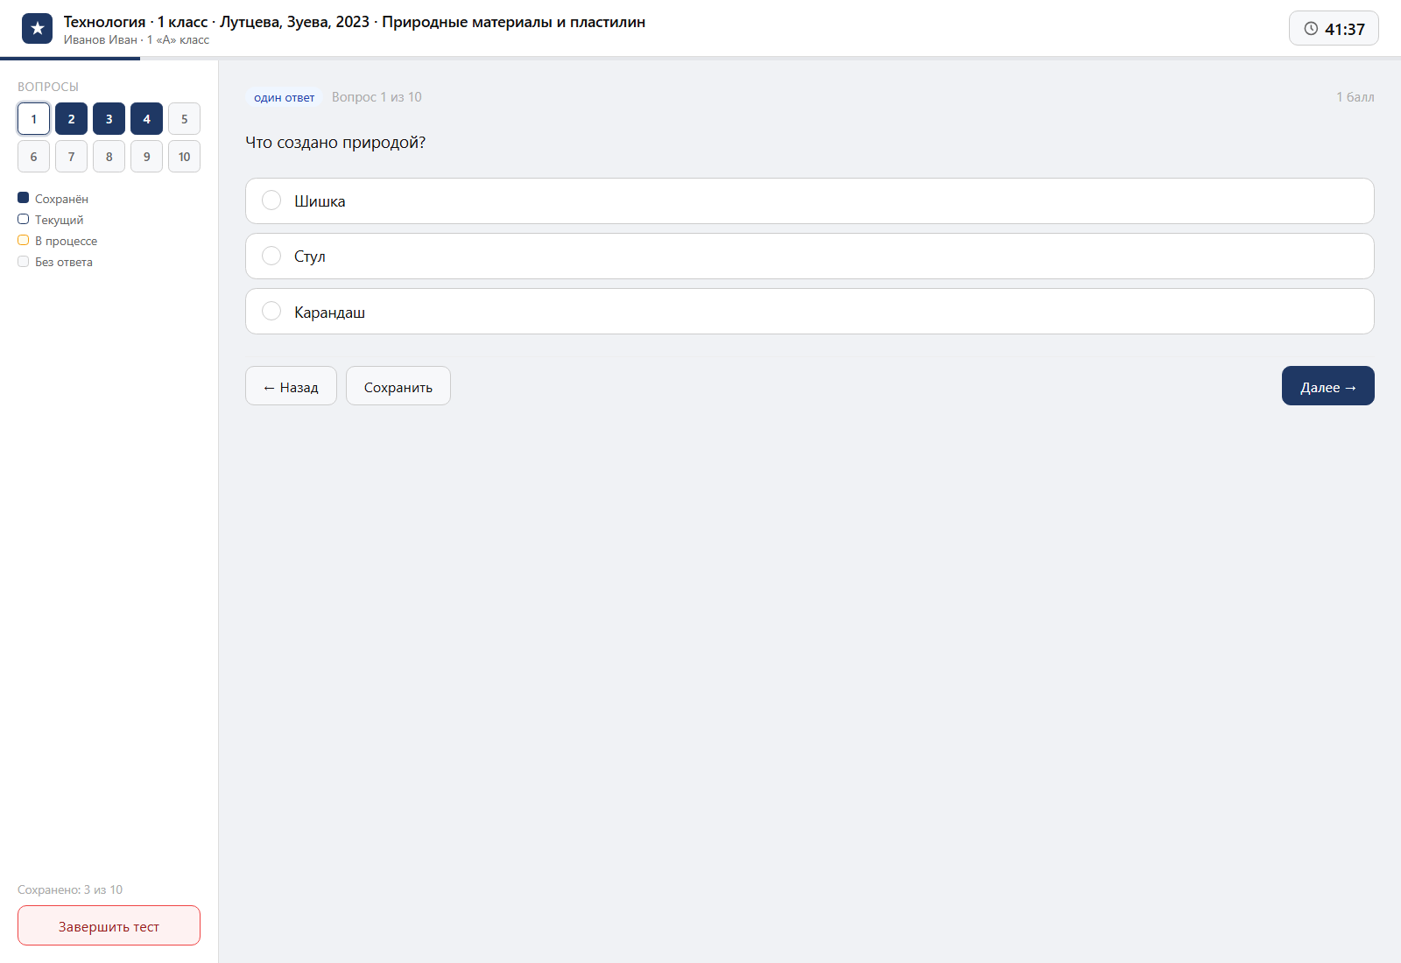Navigate to question 8
The height and width of the screenshot is (963, 1401).
(x=109, y=157)
